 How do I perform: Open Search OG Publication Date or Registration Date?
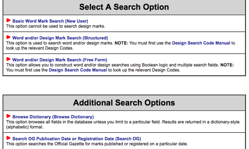coord(77,139)
